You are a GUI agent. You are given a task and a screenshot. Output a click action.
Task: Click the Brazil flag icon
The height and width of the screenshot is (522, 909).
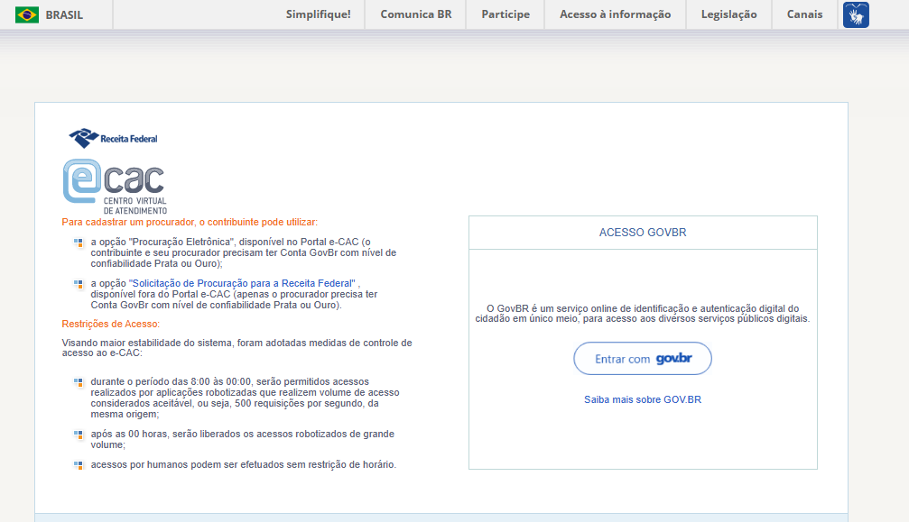coord(27,14)
